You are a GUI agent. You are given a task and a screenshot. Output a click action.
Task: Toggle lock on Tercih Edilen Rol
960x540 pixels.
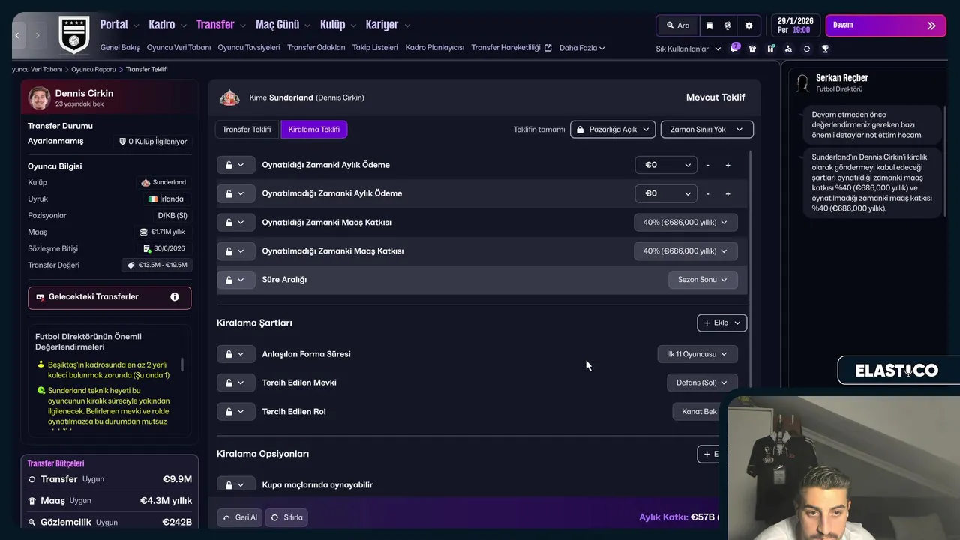pyautogui.click(x=235, y=412)
